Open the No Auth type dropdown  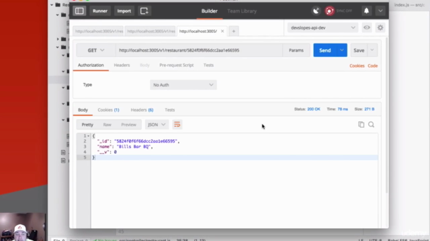point(183,85)
